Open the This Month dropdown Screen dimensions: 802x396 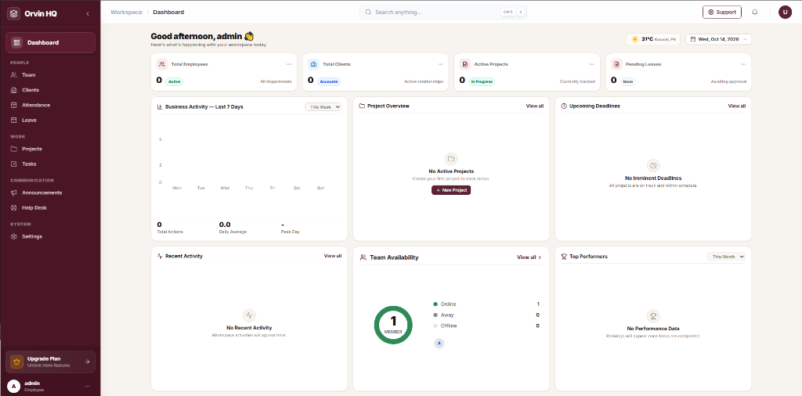[x=726, y=257]
